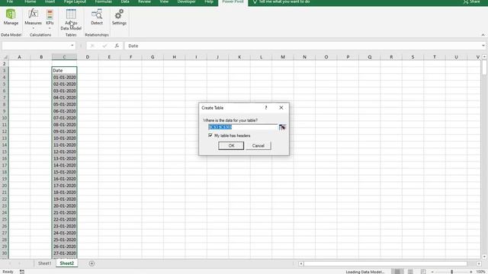Viewport: 488px width, 274px height.
Task: Open the Measures menu
Action: pos(33,18)
